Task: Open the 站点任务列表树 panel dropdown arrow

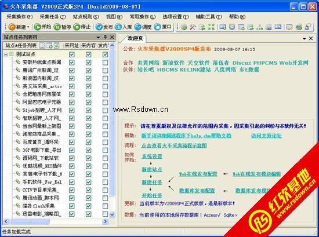Action: [x=98, y=37]
